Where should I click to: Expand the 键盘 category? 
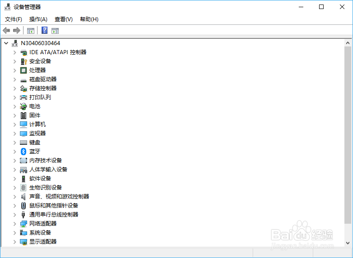pyautogui.click(x=14, y=143)
